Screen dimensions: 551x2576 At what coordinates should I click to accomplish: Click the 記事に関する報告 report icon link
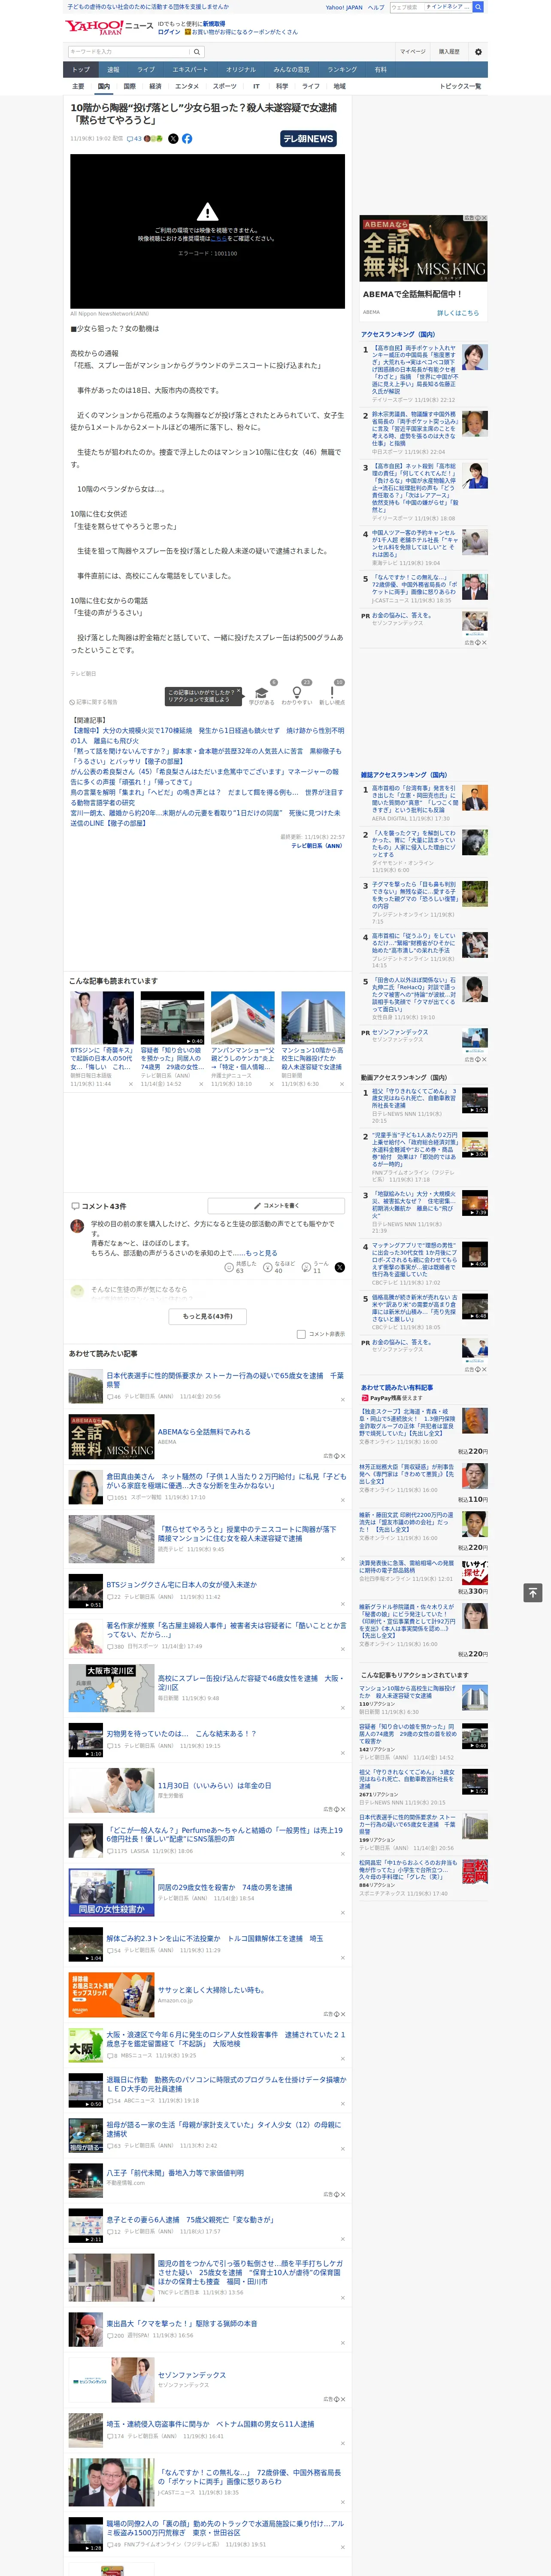(x=94, y=702)
